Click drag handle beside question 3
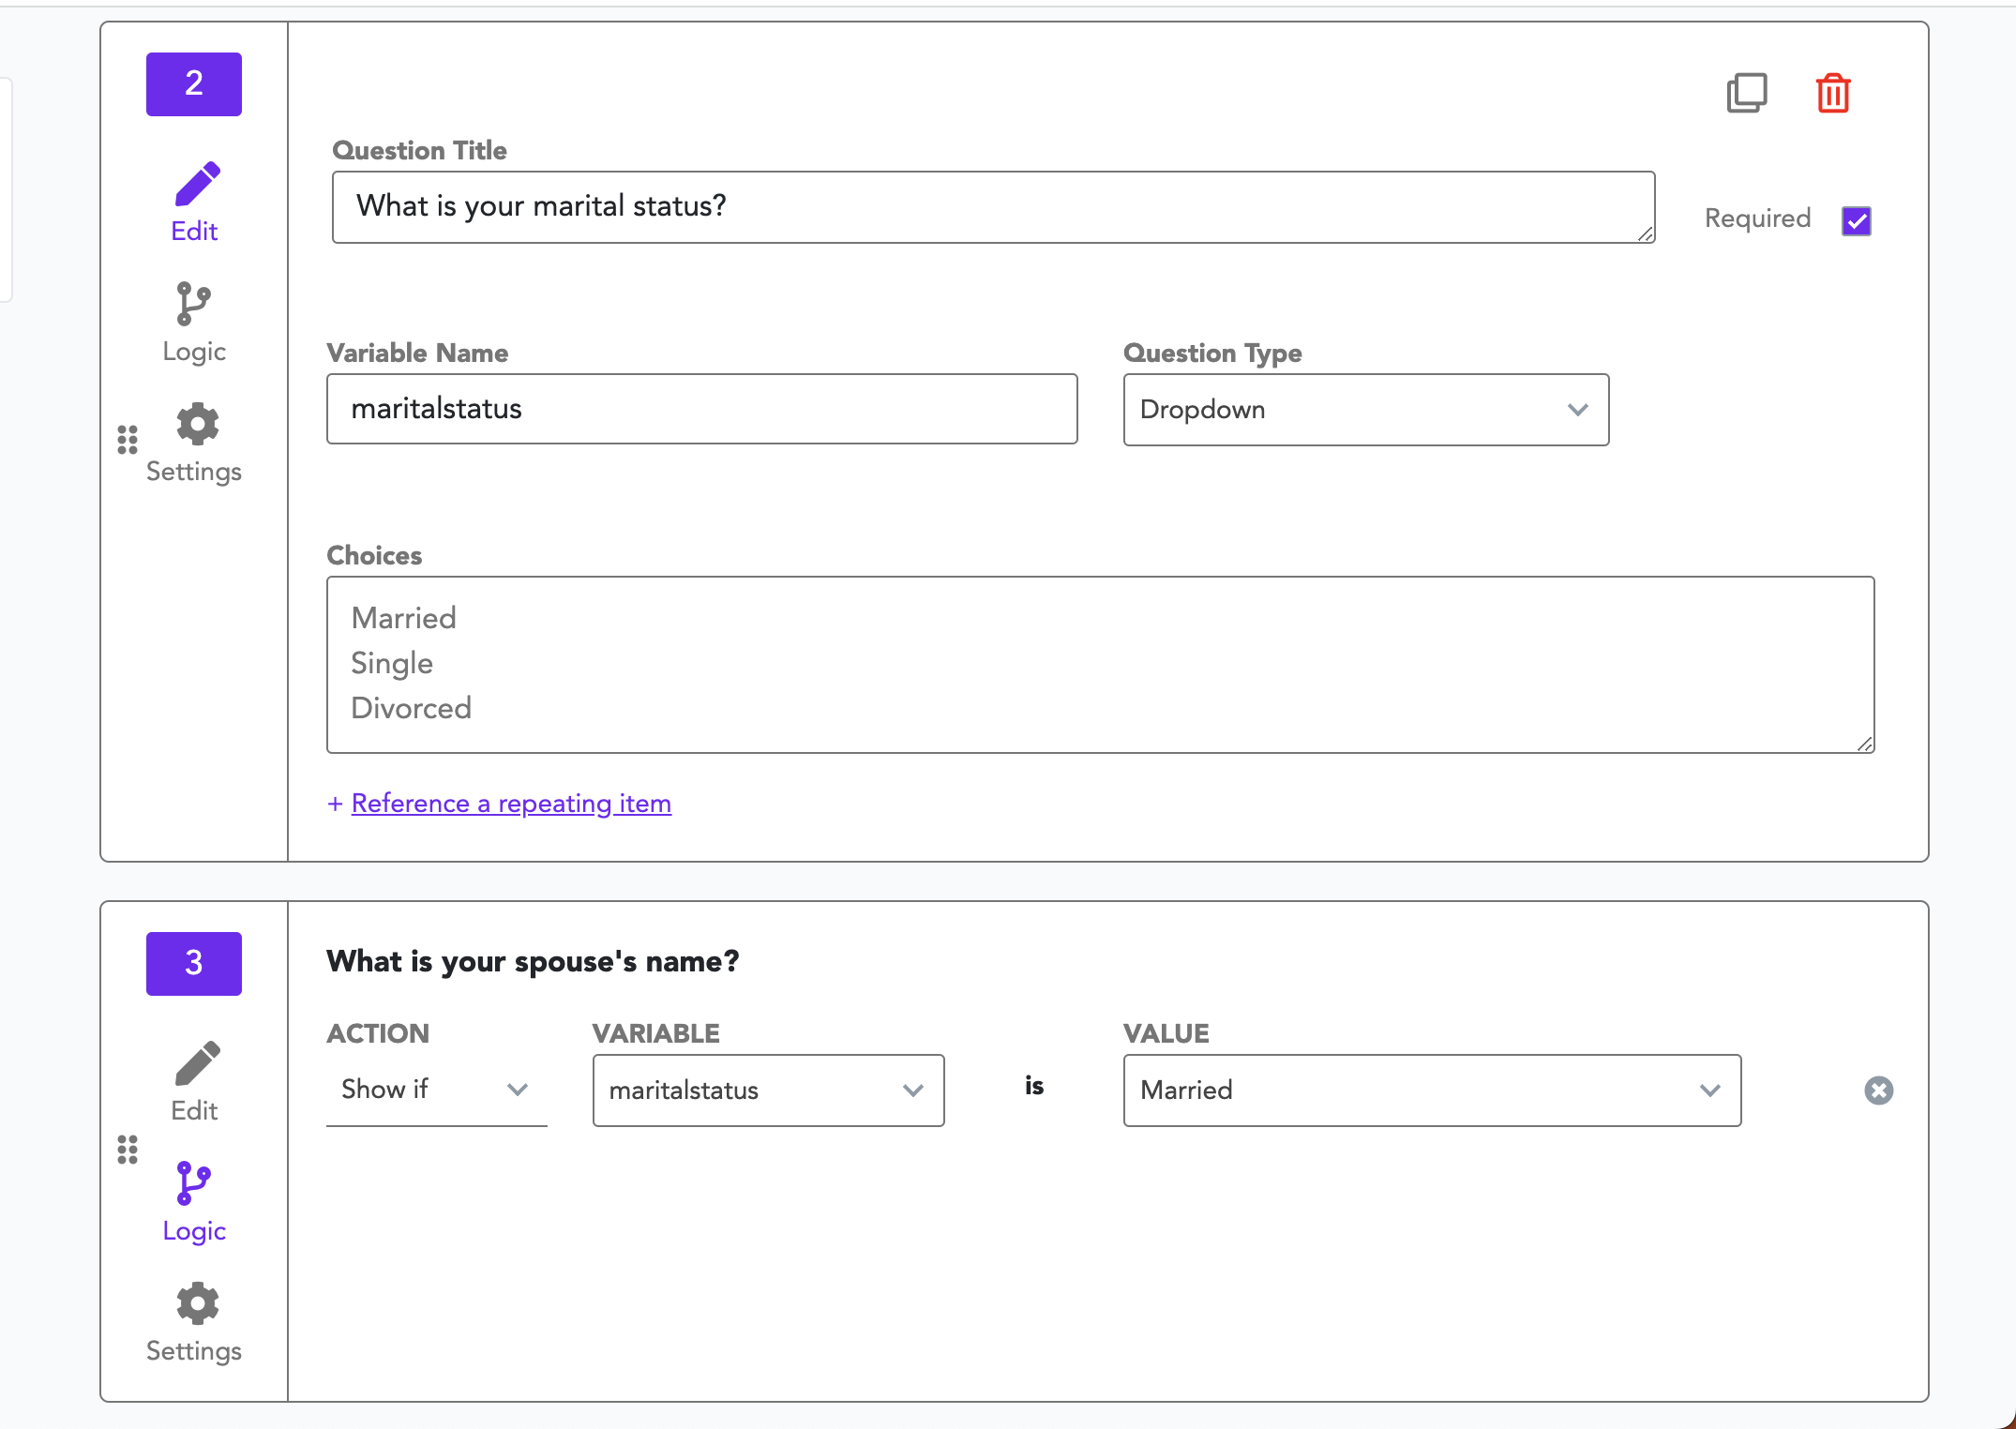Image resolution: width=2016 pixels, height=1429 pixels. (x=128, y=1150)
